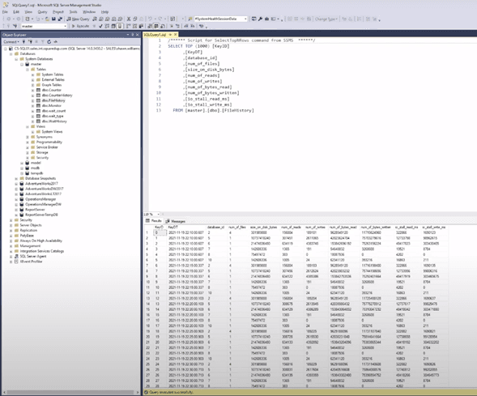Click the Decrease Indent icon
477x396 pixels.
(185, 26)
